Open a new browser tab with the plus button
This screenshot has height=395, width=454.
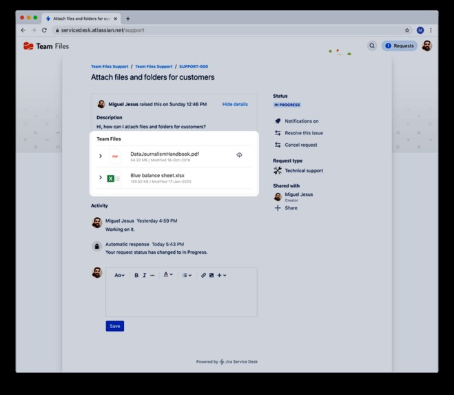click(x=127, y=19)
